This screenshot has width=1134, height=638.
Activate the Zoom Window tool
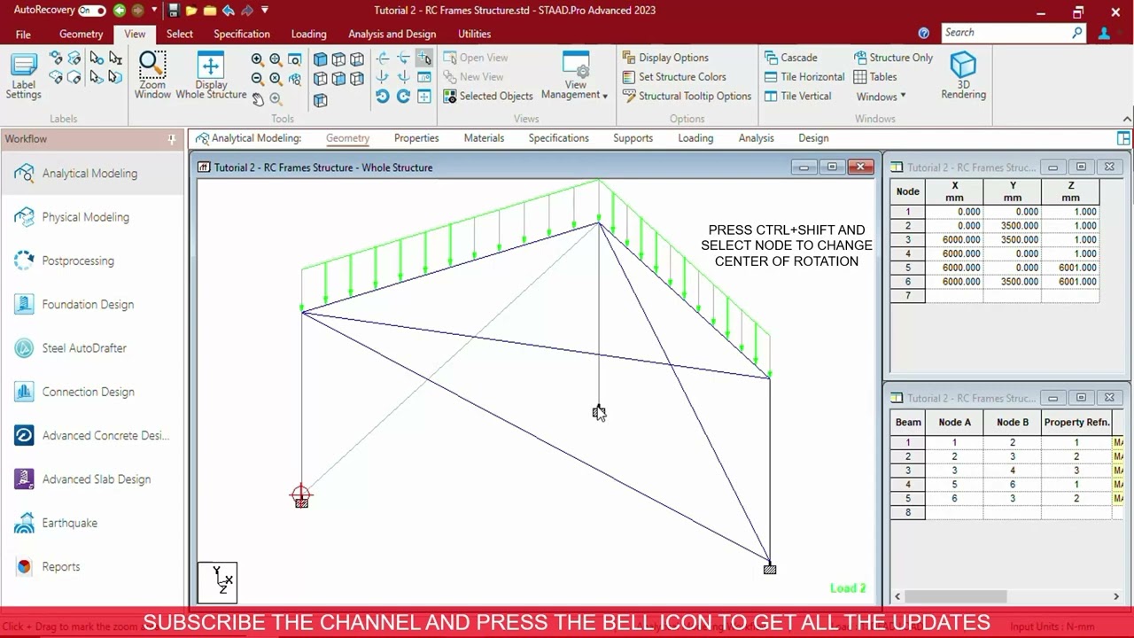(x=152, y=76)
